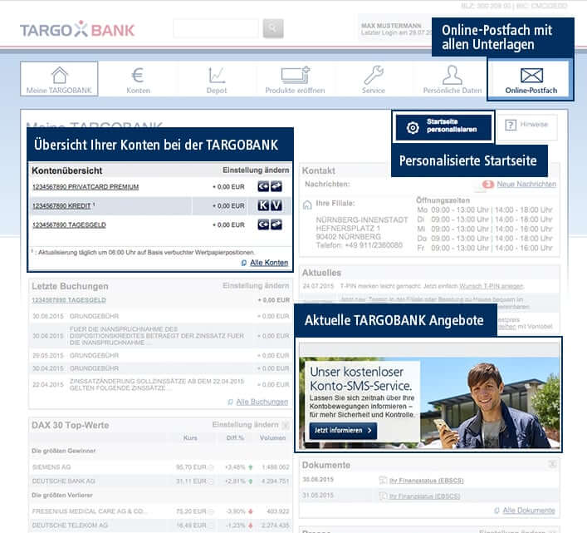Select the SIEMENS AG row

pyautogui.click(x=160, y=467)
